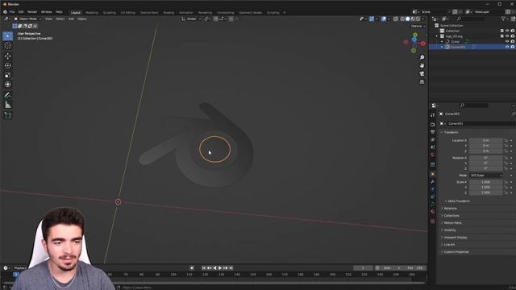Click the Rotation X value field
Image resolution: width=516 pixels, height=290 pixels.
(x=486, y=158)
